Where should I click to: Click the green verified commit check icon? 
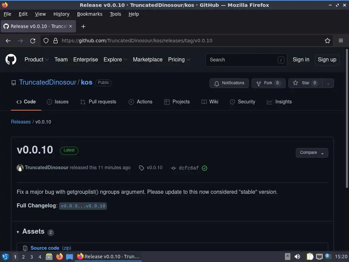[204, 168]
